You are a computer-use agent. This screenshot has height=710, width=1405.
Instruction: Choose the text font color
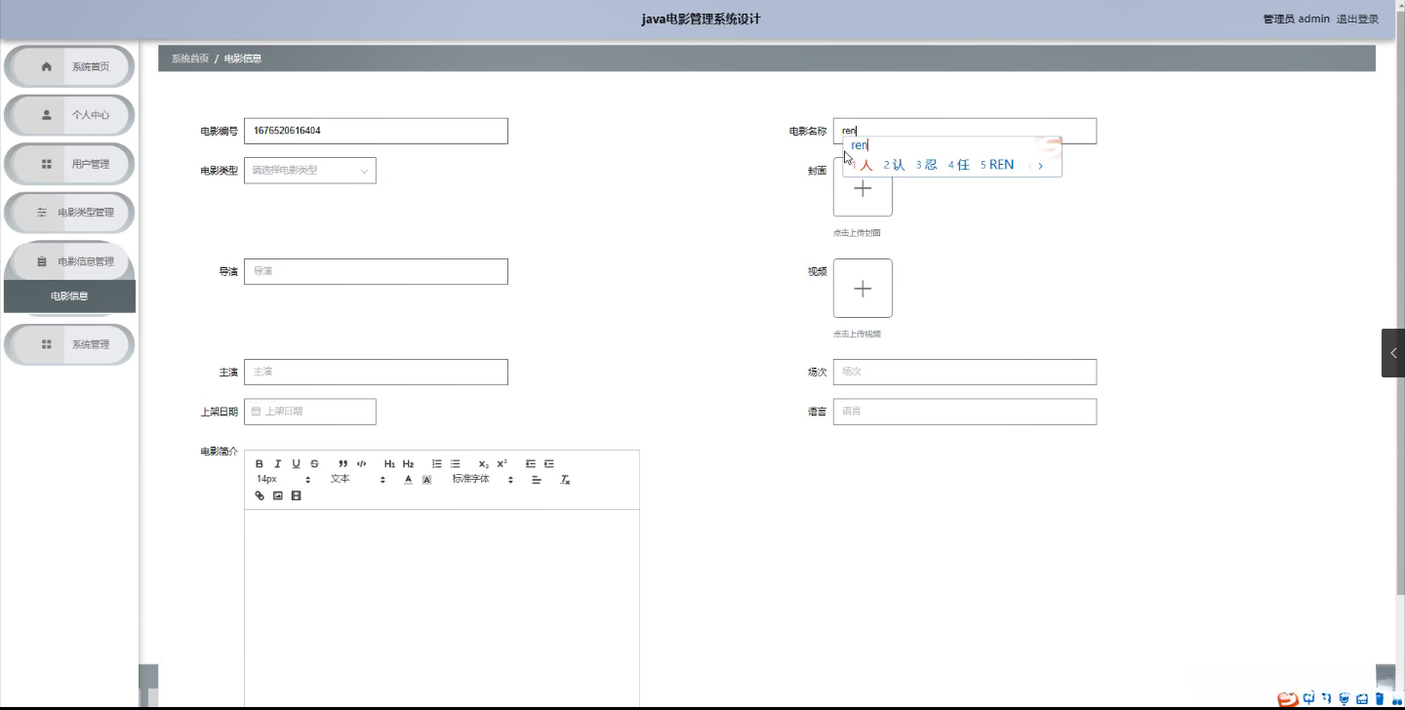pyautogui.click(x=408, y=480)
